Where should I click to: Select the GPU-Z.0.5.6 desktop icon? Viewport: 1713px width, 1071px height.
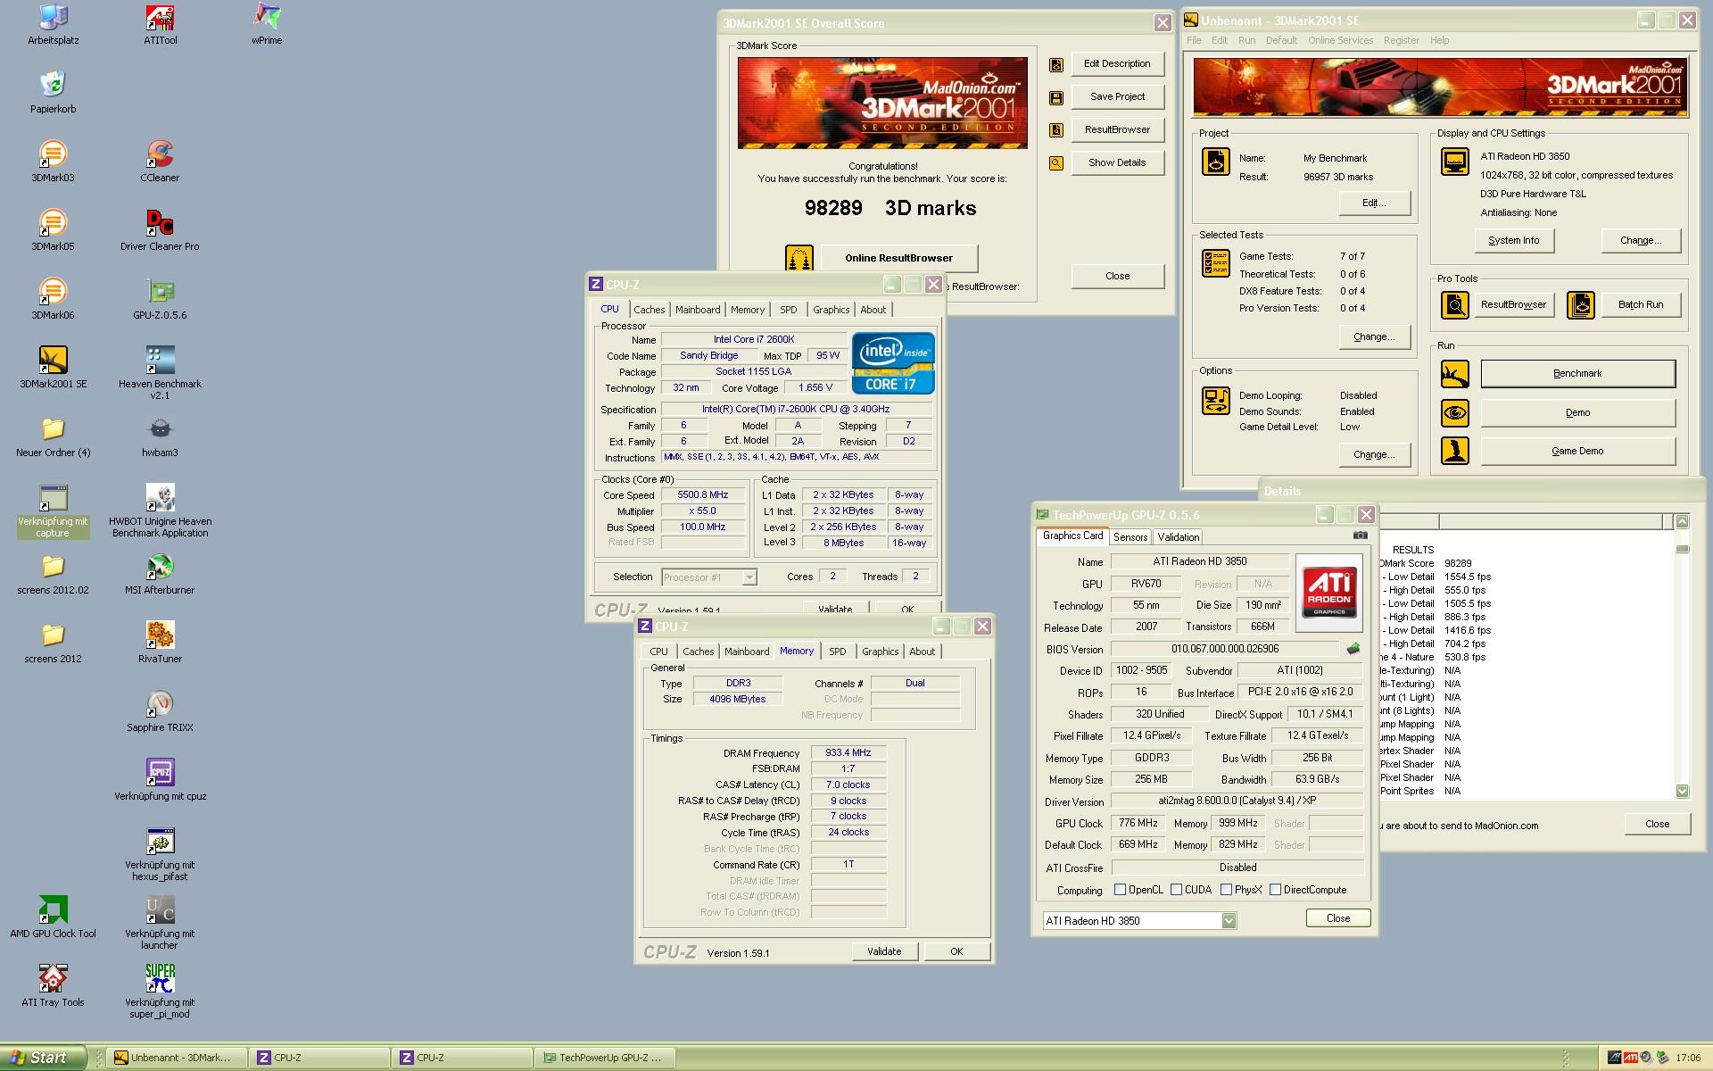tap(160, 299)
